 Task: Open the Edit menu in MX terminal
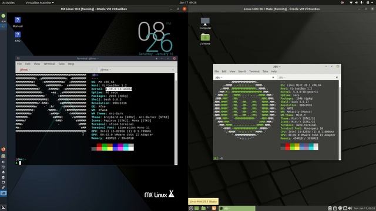tap(28, 64)
